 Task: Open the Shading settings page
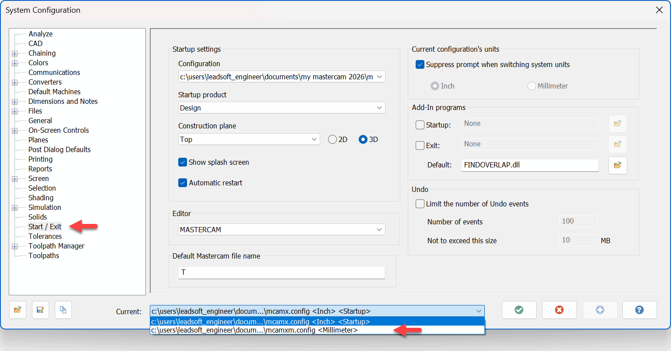41,198
